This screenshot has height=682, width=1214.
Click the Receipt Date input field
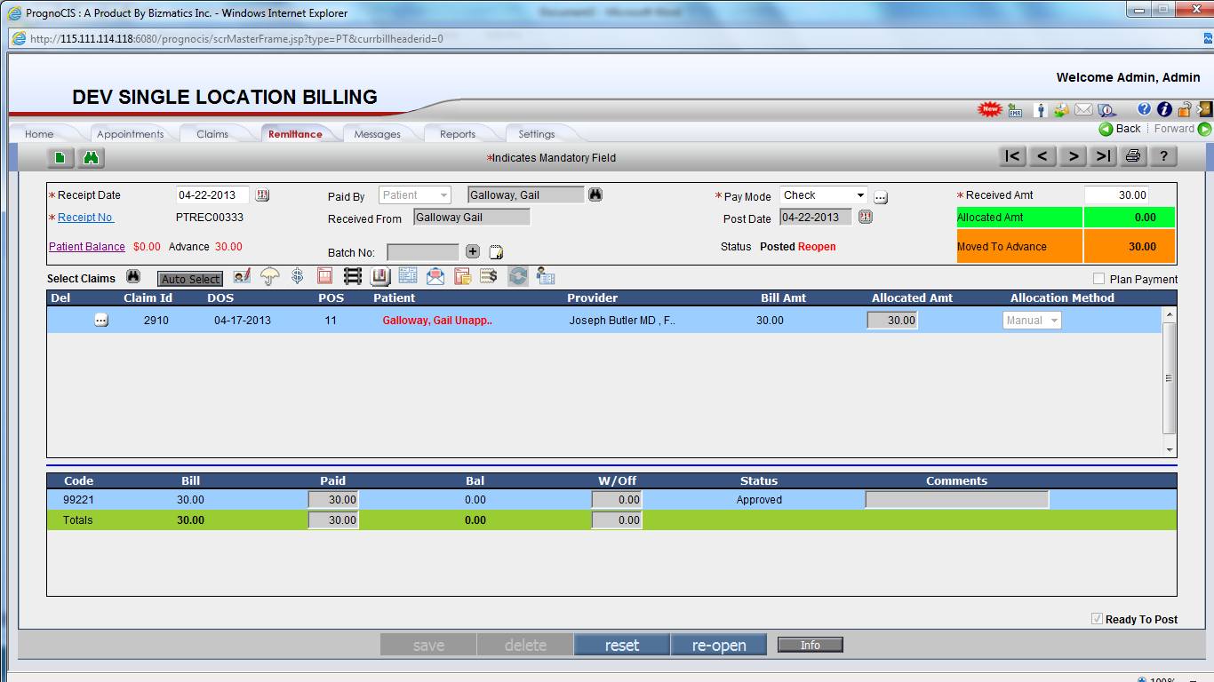click(213, 195)
